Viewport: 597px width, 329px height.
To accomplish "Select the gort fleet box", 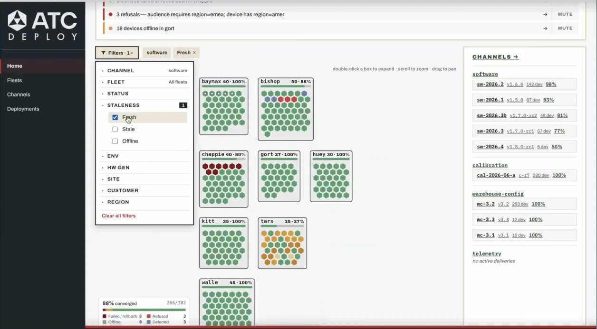I will coord(279,176).
